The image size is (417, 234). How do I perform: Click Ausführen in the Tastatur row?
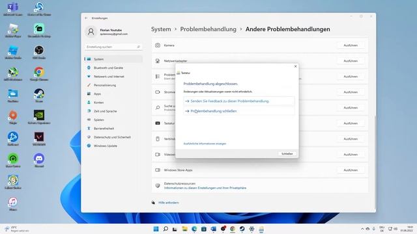[351, 123]
